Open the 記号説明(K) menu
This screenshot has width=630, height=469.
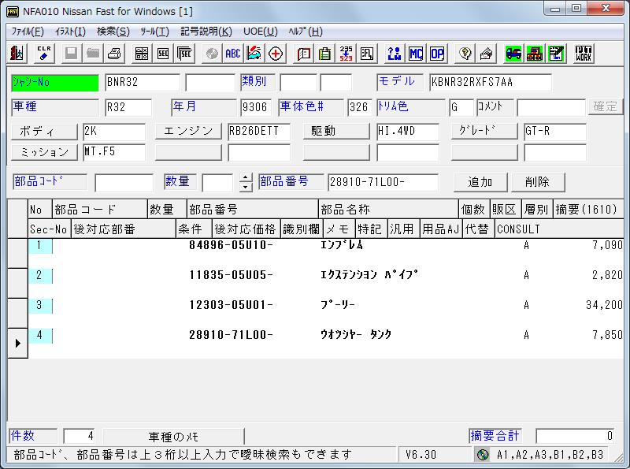coord(206,32)
